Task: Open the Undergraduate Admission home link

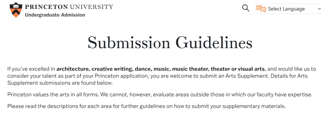Action: coord(55,15)
